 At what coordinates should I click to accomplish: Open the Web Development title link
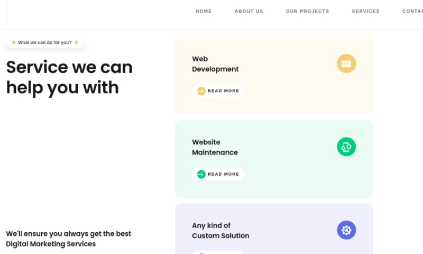point(215,64)
